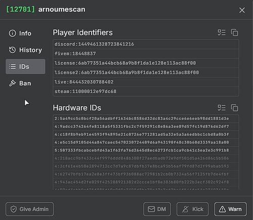Click the warning triangle icon
253x220 pixels.
click(x=222, y=209)
